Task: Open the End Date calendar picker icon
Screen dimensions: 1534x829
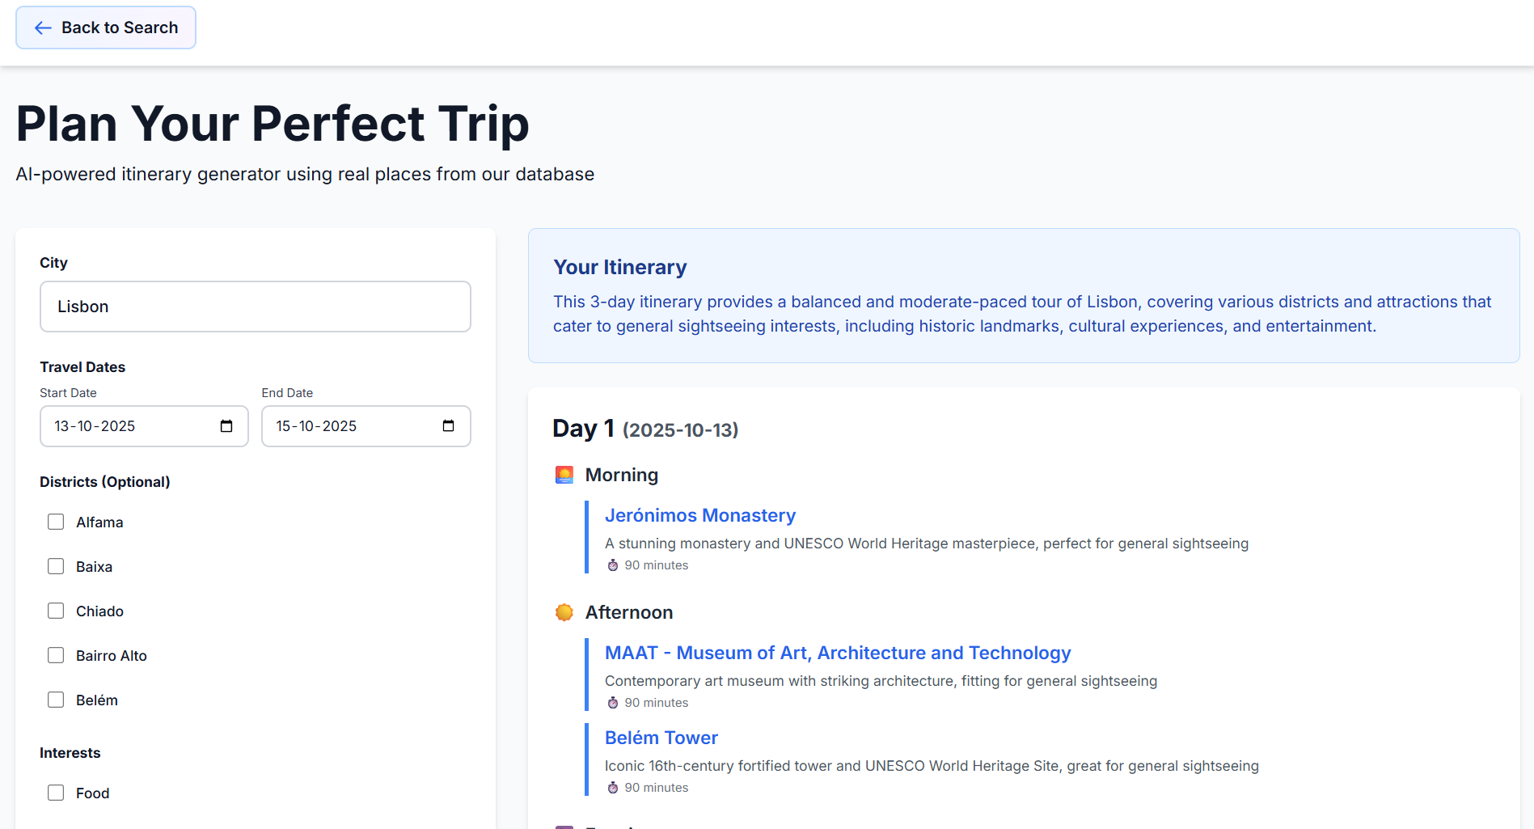Action: pyautogui.click(x=448, y=426)
